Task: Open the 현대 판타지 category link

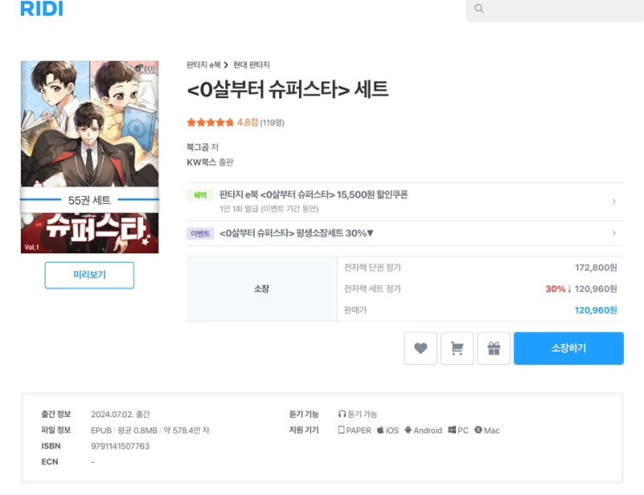Action: pos(251,65)
